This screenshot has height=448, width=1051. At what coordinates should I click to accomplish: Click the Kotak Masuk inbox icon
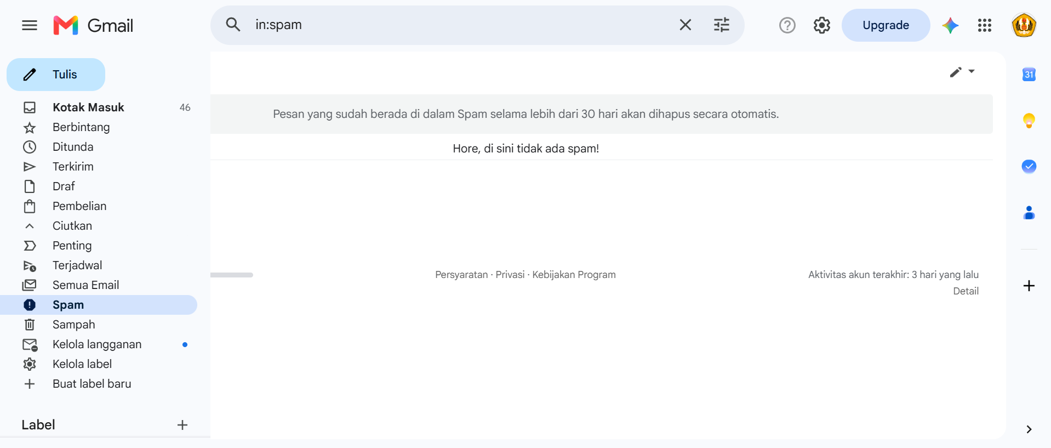pyautogui.click(x=30, y=107)
